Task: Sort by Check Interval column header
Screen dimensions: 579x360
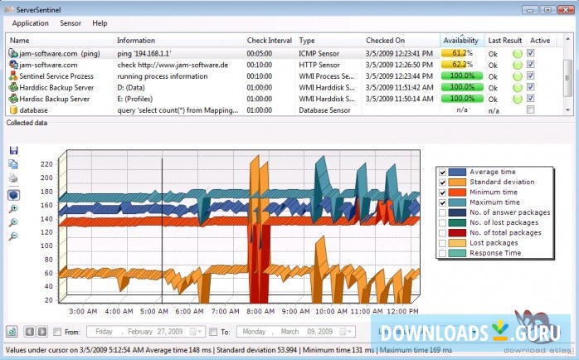Action: coord(270,41)
